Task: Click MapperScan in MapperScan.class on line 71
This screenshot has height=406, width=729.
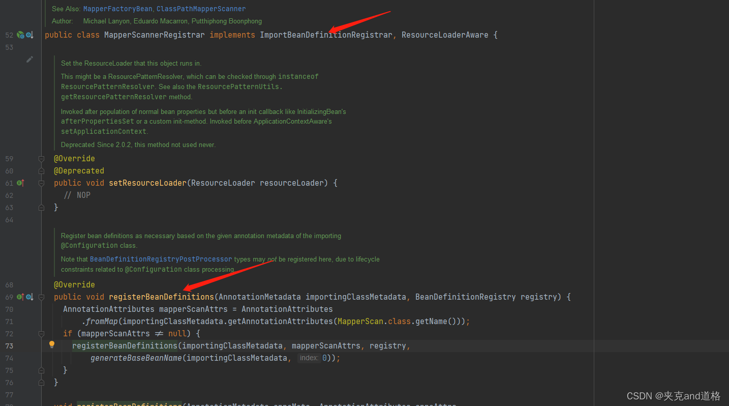Action: coord(360,322)
